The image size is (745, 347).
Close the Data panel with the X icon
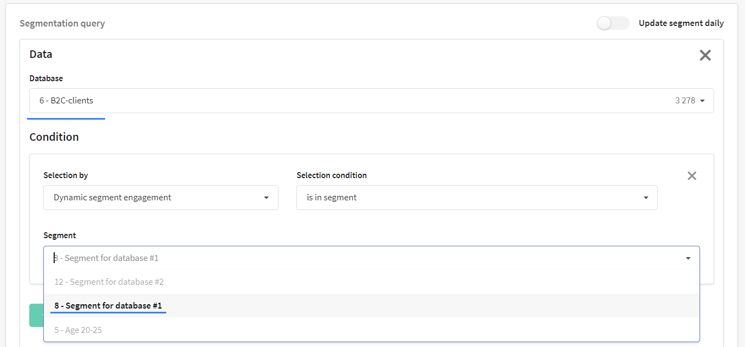pos(705,55)
